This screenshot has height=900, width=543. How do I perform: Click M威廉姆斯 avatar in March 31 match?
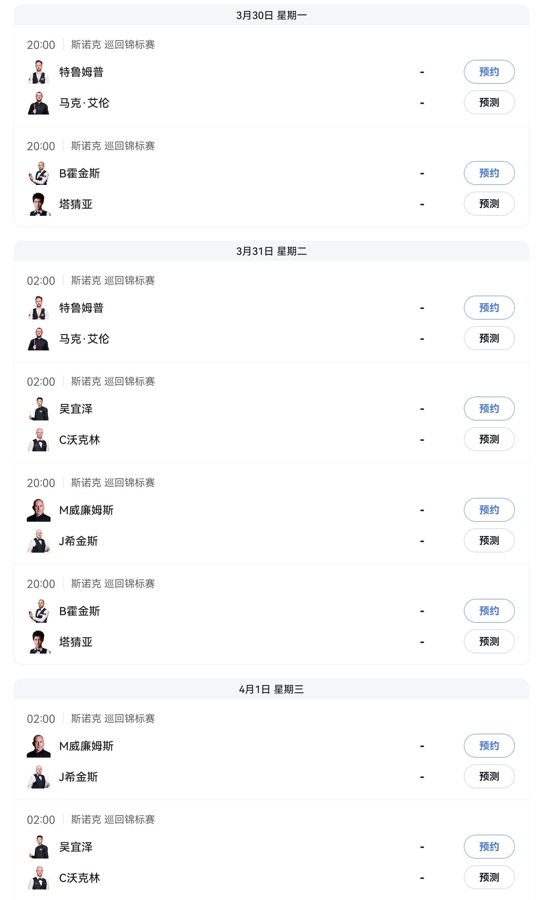(x=39, y=510)
